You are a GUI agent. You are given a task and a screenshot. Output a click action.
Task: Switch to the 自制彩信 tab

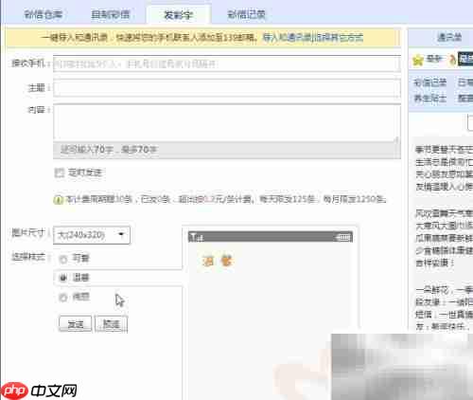[111, 14]
